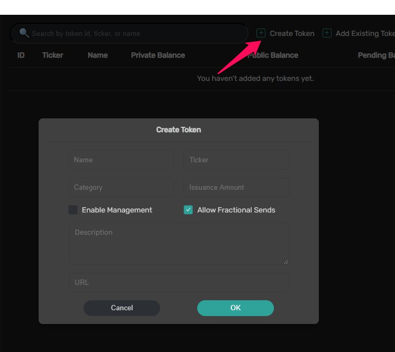Focus the token search field

tap(129, 33)
